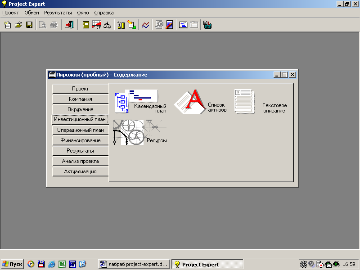Open Текстовое описание module
This screenshot has width=360, height=270.
point(261,101)
